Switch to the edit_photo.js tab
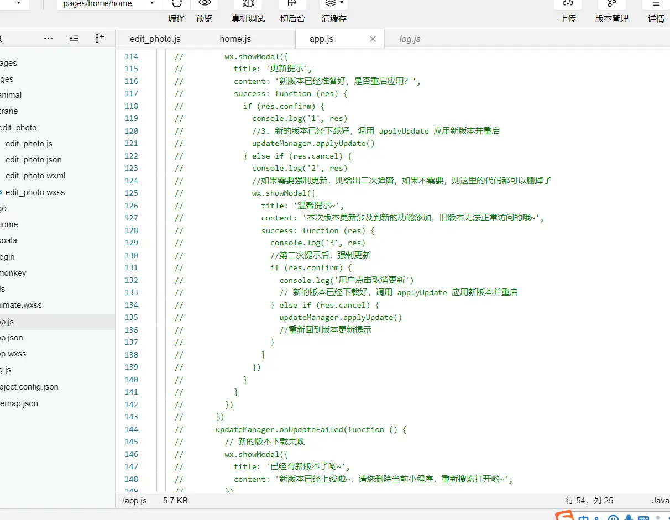The width and height of the screenshot is (670, 520). [x=155, y=39]
